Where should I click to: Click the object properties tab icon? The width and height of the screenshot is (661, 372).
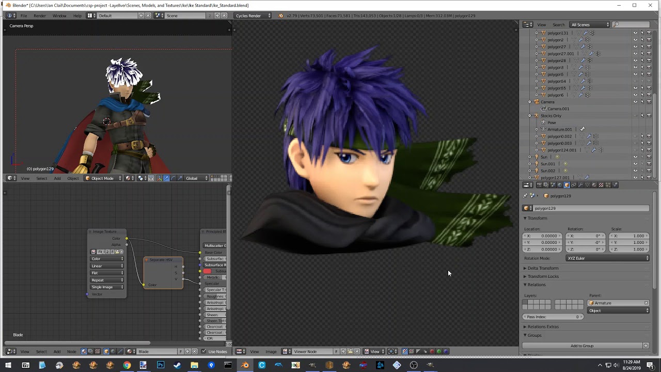[x=566, y=185]
